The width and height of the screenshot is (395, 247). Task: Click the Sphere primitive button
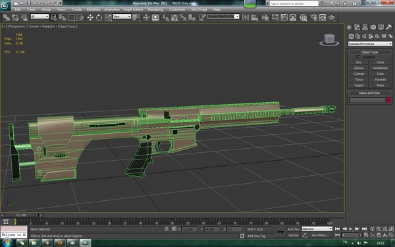point(359,68)
